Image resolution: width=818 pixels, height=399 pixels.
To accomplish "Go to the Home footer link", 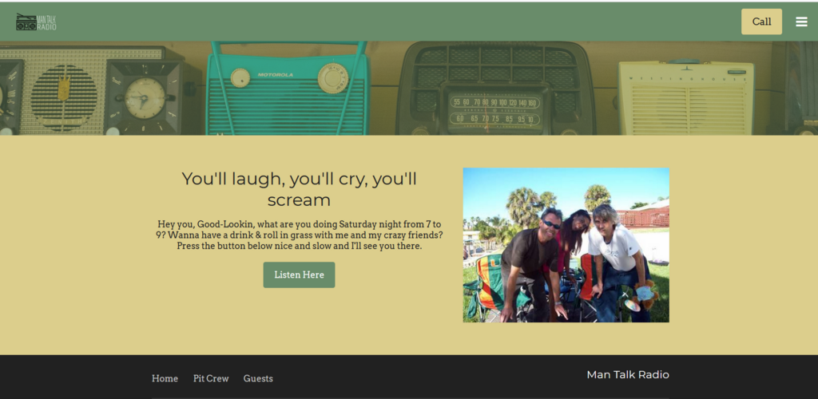I will click(x=165, y=378).
